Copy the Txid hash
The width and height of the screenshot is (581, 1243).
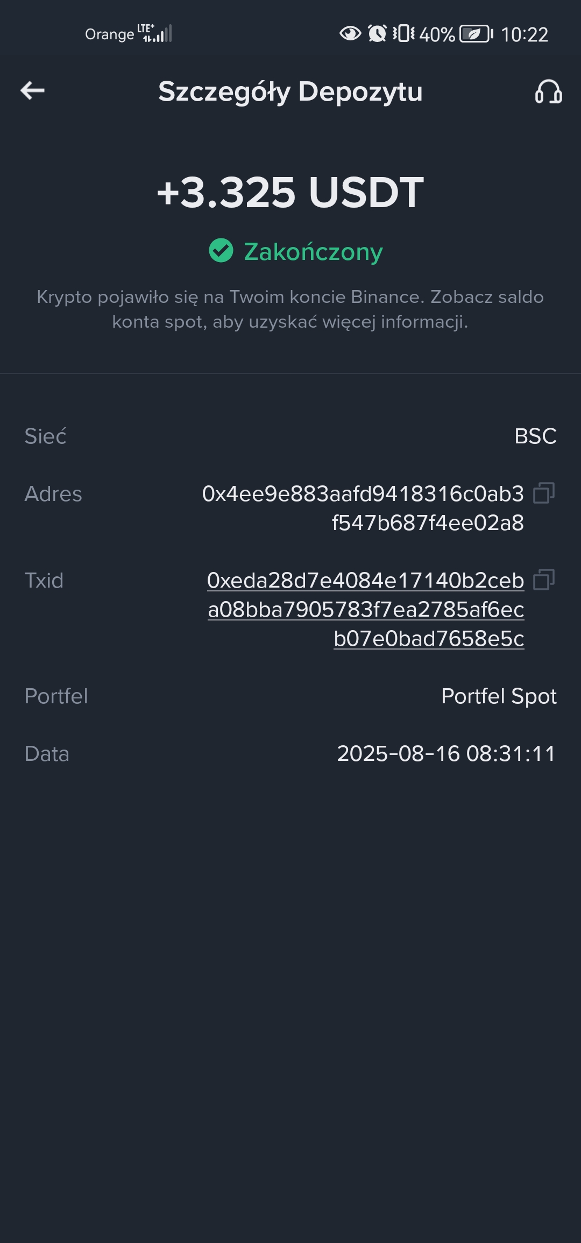[544, 580]
